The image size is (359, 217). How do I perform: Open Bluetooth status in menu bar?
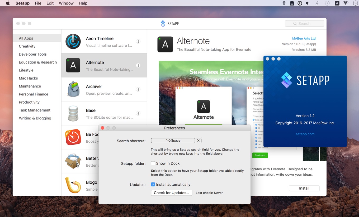pyautogui.click(x=317, y=3)
